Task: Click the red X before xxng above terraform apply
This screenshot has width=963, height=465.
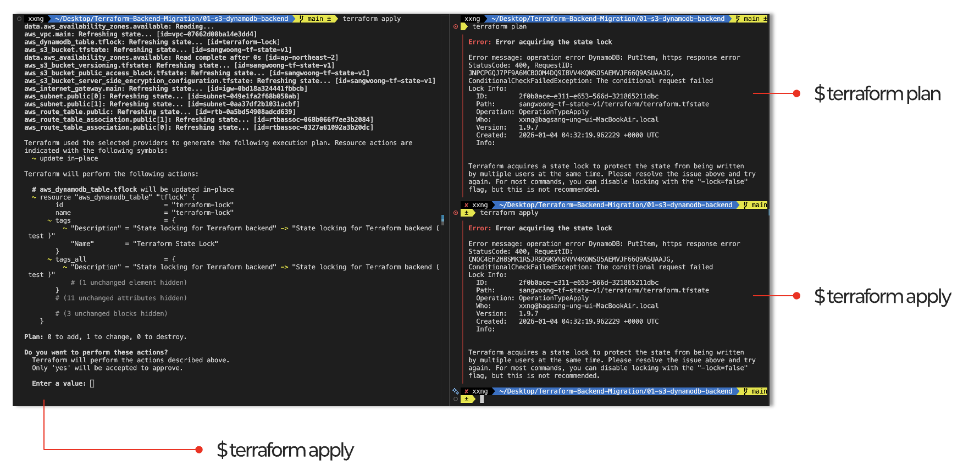Action: click(x=466, y=205)
